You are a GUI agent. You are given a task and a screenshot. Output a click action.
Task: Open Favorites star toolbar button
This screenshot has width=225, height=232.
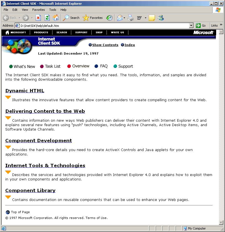(x=86, y=18)
